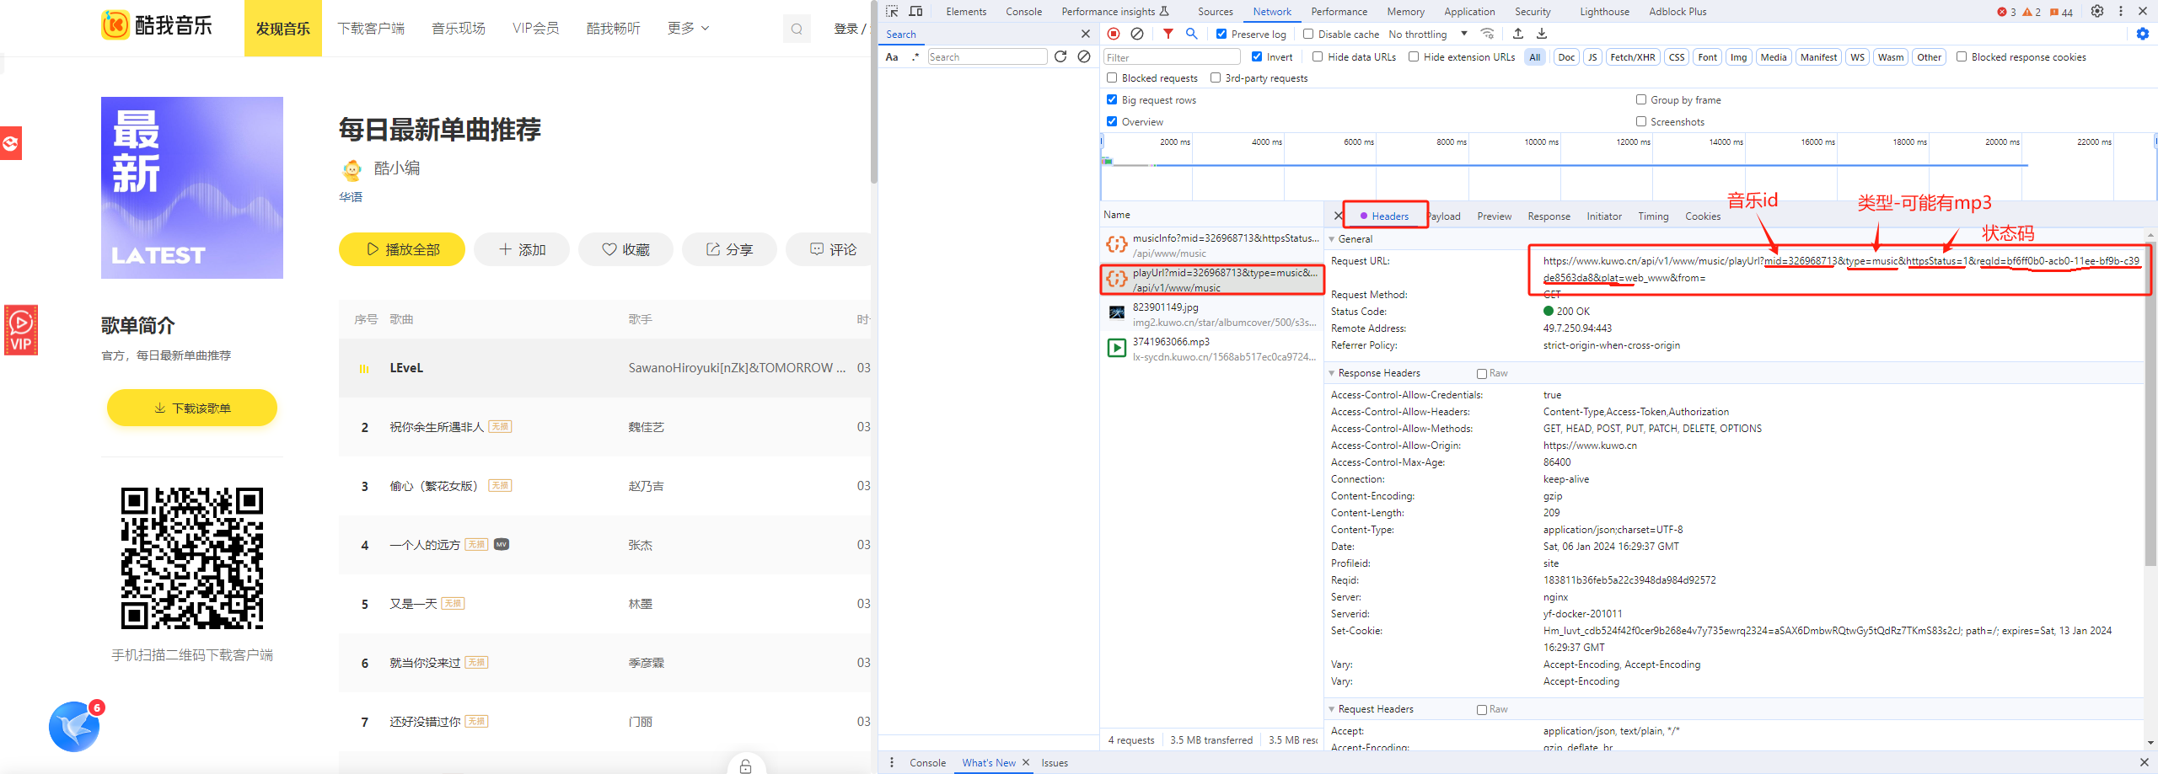Screen dimensions: 2158x774
Task: Filter requests by Media type
Action: [1773, 57]
